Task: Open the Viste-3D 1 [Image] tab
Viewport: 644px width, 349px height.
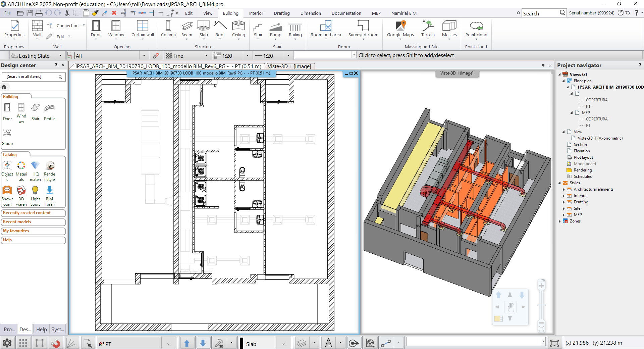Action: (289, 66)
